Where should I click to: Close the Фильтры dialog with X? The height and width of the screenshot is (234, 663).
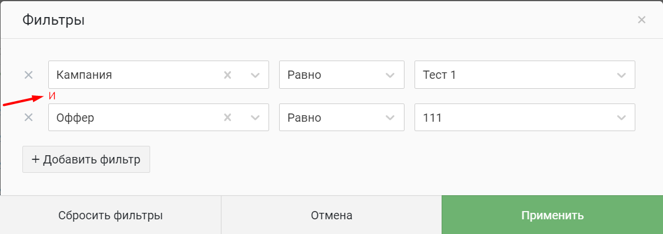click(x=641, y=19)
